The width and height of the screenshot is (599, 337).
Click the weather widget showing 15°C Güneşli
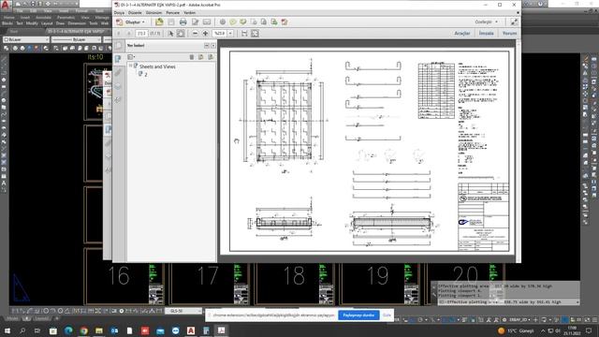tap(516, 330)
